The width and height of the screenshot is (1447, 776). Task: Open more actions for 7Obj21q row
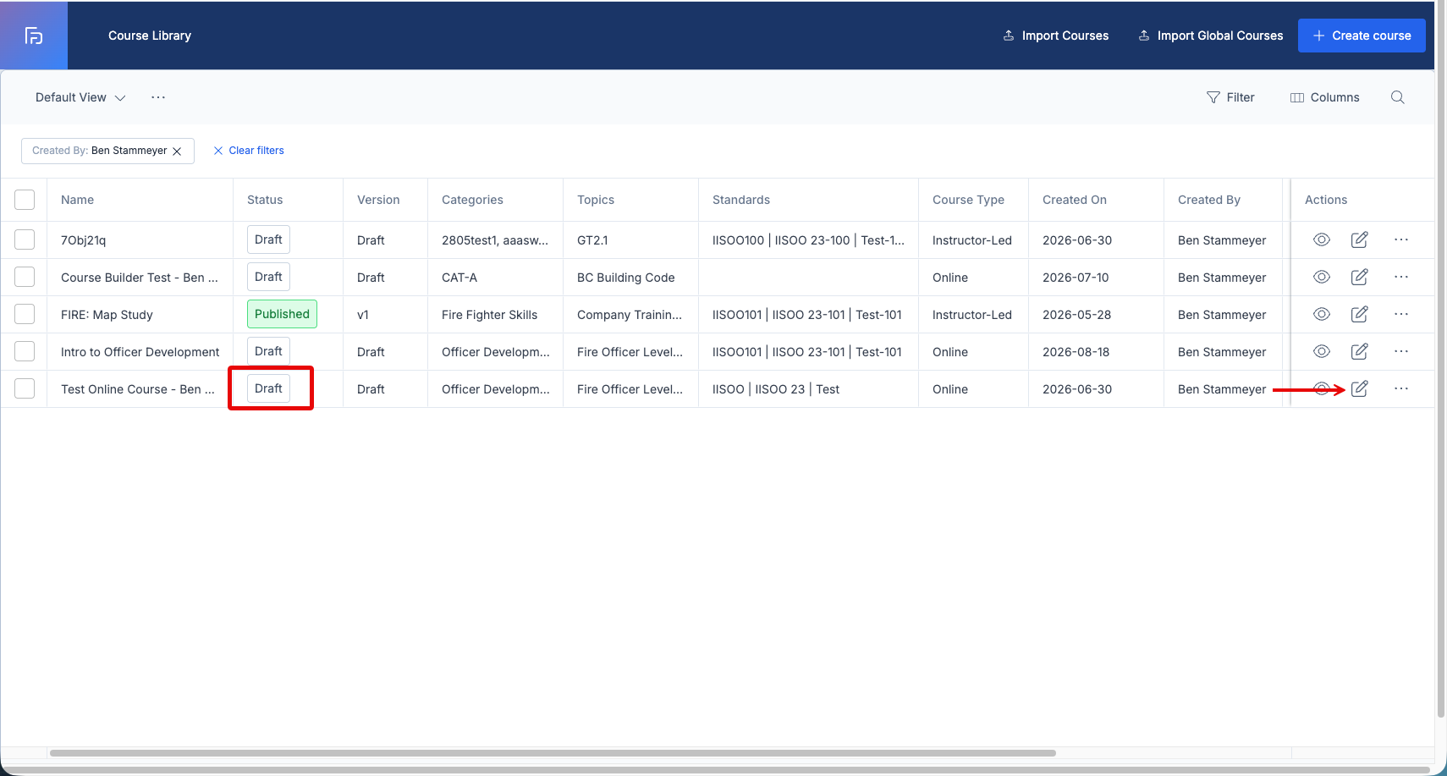coord(1401,239)
